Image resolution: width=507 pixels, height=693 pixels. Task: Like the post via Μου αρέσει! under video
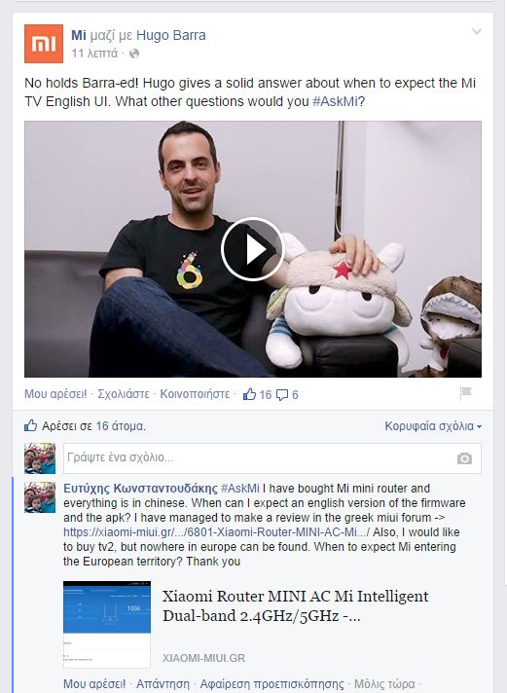click(x=55, y=394)
